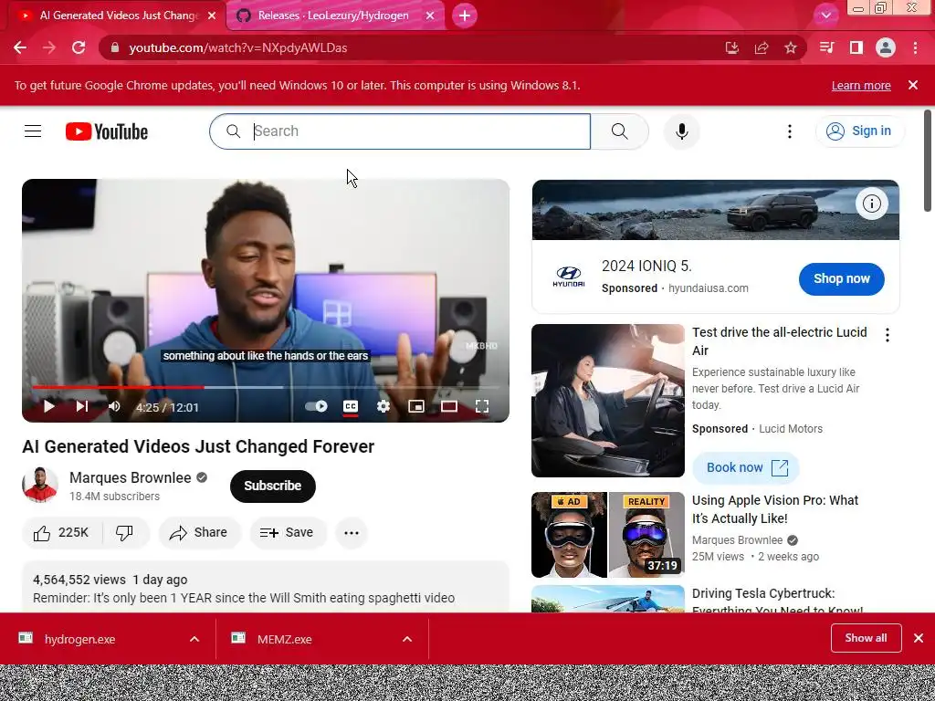This screenshot has width=935, height=701.
Task: Focus the YouTube search field
Action: point(400,131)
